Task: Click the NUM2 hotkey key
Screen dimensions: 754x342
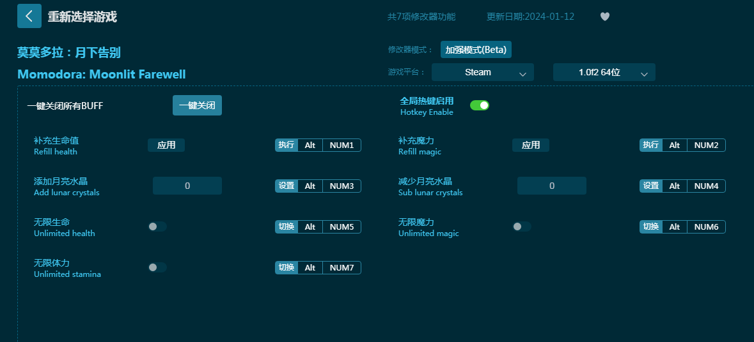Action: tap(707, 145)
